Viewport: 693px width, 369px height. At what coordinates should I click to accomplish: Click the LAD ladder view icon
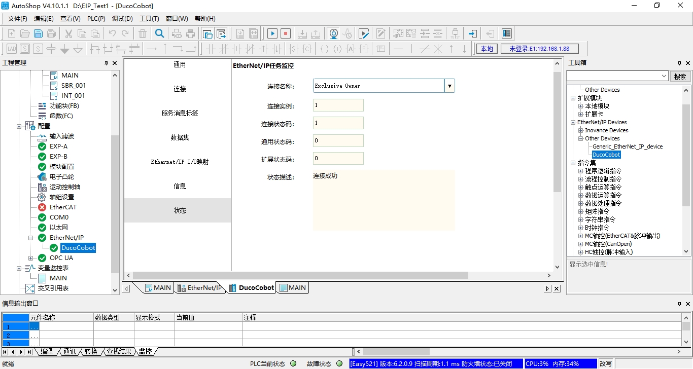pos(12,49)
